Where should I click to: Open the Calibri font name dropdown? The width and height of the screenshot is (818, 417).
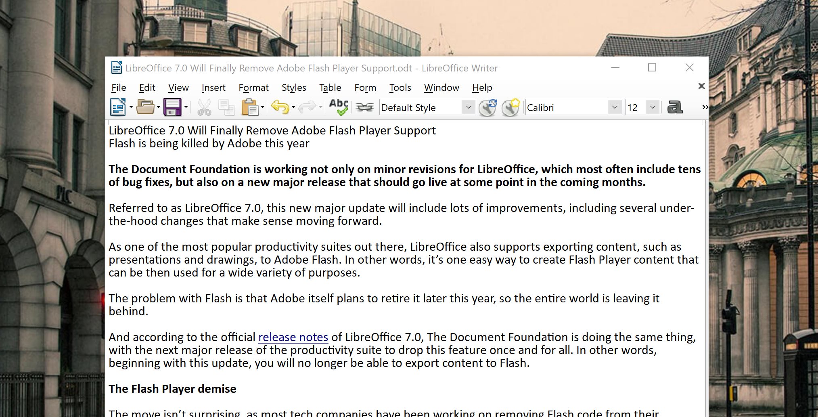[x=614, y=107]
